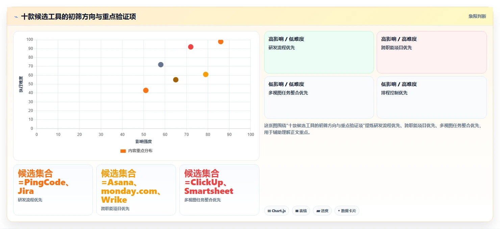Open the 高影响 / 高难度 quadrant card
The height and width of the screenshot is (229, 500).
pos(431,52)
